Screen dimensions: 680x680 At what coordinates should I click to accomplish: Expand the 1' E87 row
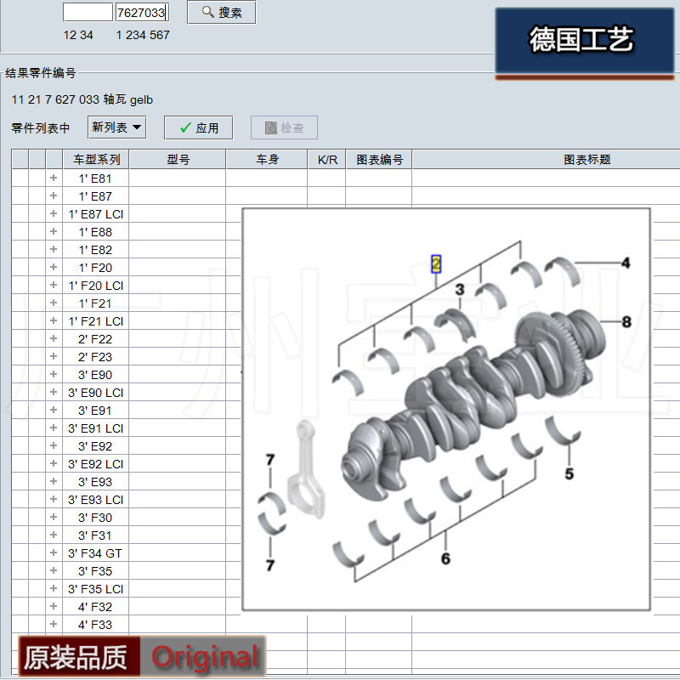click(x=54, y=195)
